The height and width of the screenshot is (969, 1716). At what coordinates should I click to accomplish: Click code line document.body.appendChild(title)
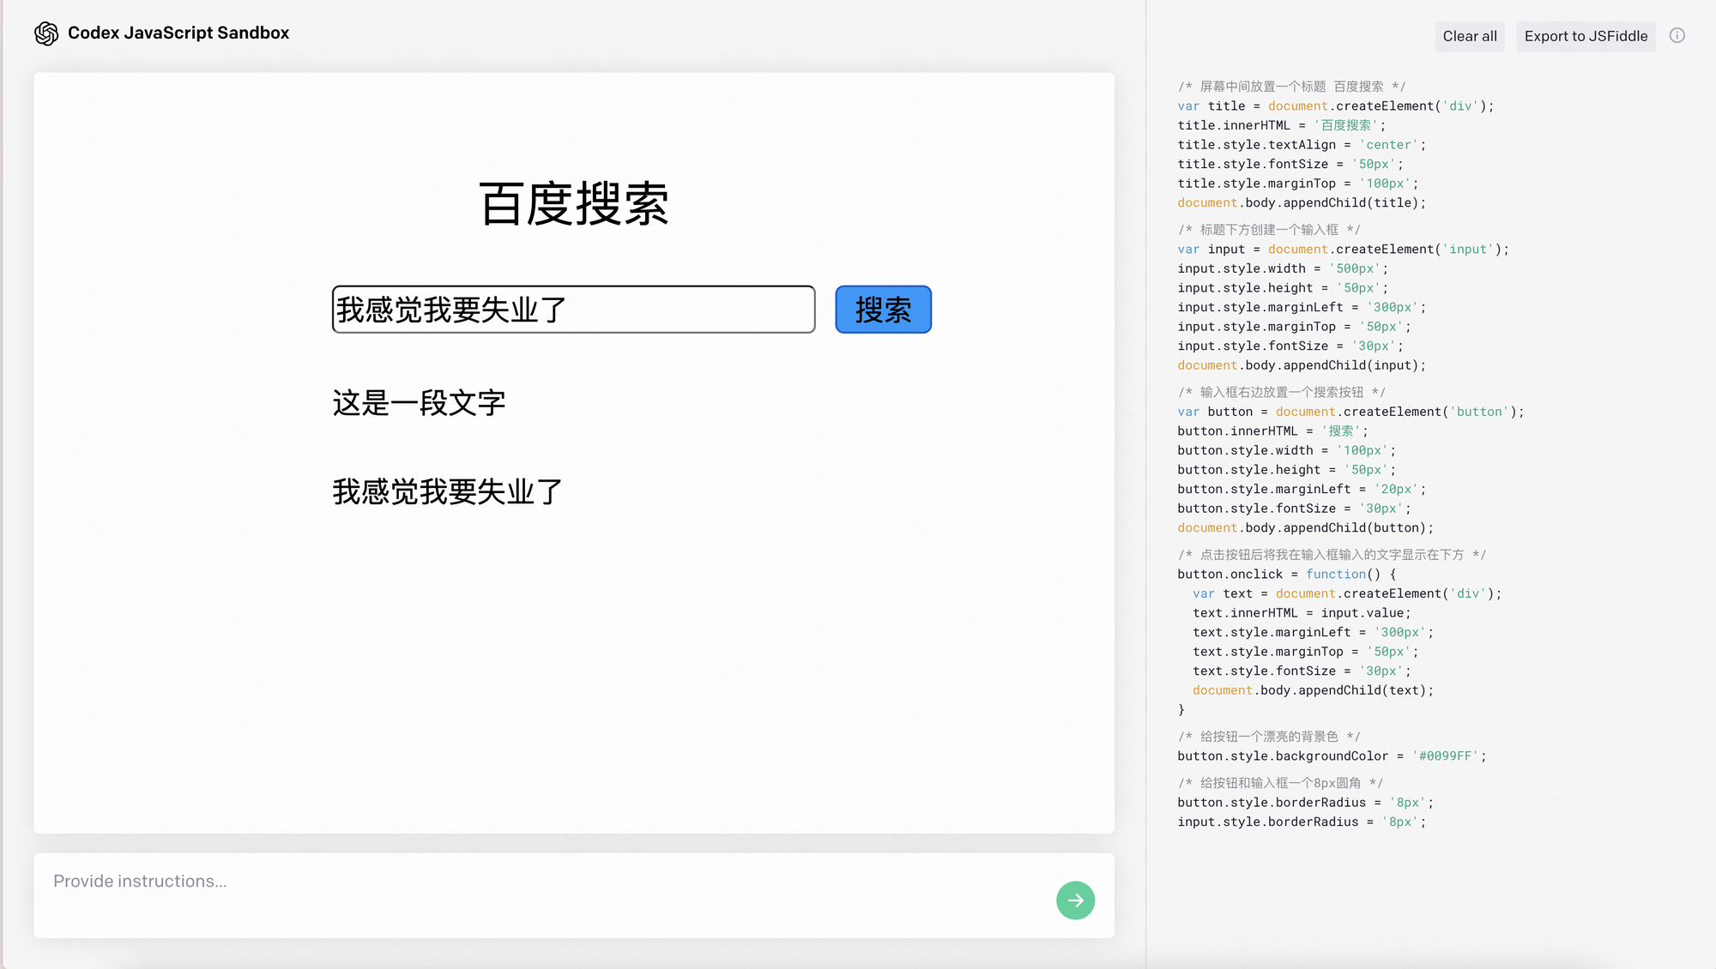click(1302, 203)
